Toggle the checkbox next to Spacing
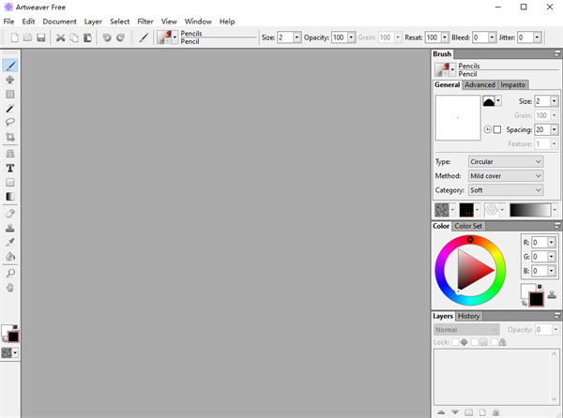563x418 pixels. pos(498,129)
